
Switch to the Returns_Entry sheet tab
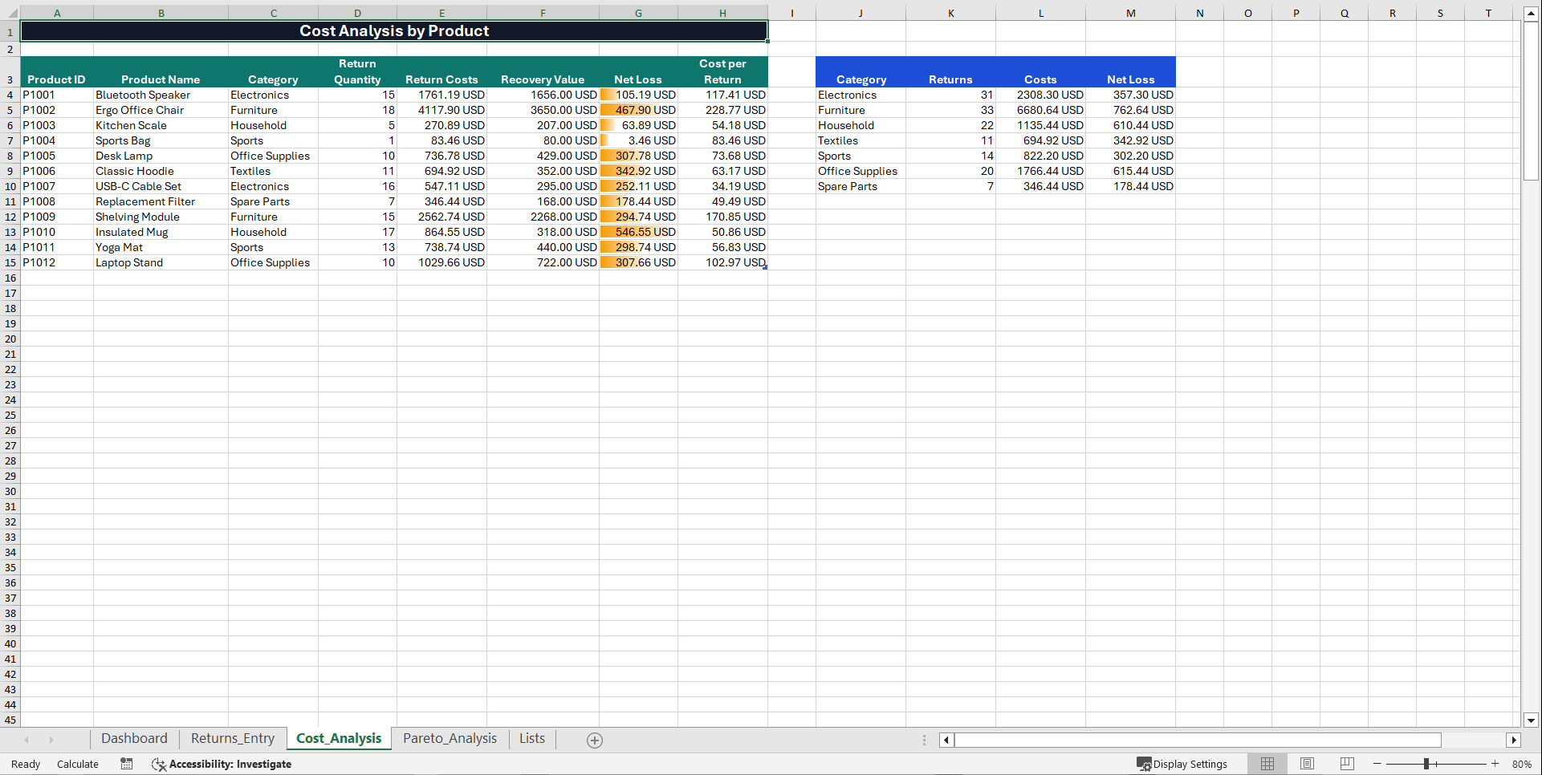233,739
